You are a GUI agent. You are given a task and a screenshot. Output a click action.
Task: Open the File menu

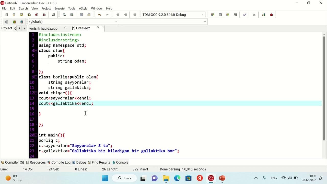pyautogui.click(x=4, y=8)
